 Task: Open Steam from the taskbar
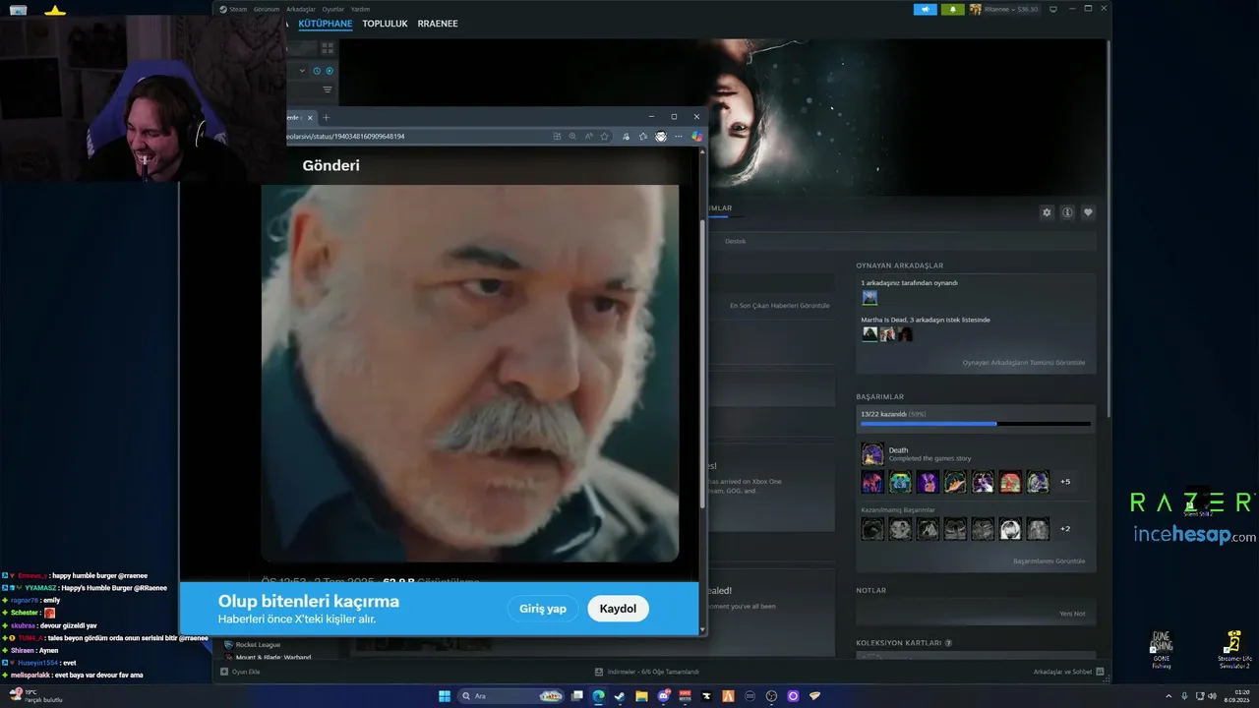tap(620, 696)
